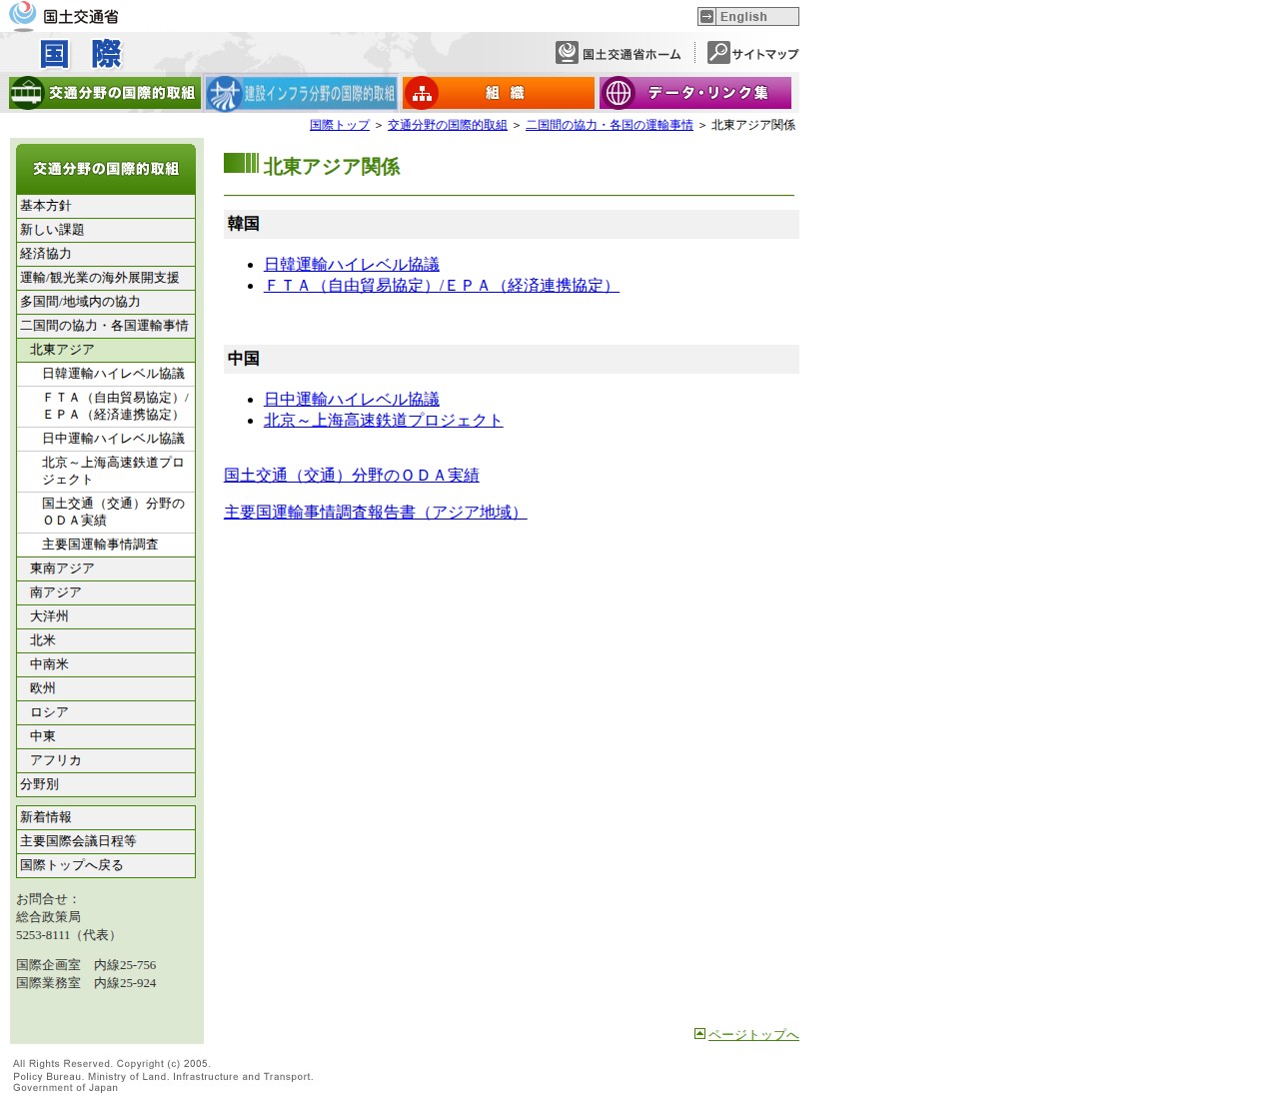Select sidebar 日韓運輸ハイレベル協議 subitem

point(106,374)
